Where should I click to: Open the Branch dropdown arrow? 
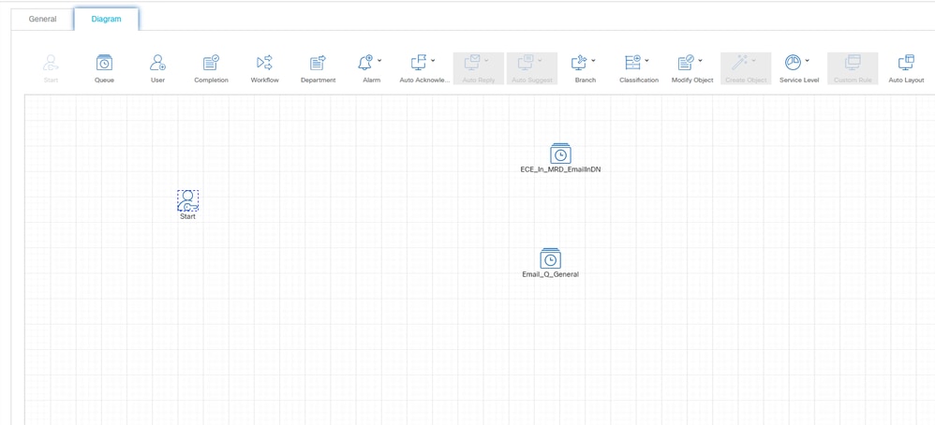(x=593, y=60)
